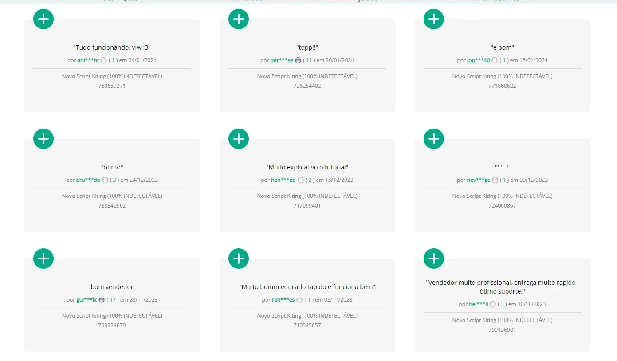Click the rating count 2 next to hen***eb
Viewport: 617px width, 361px height.
point(309,180)
